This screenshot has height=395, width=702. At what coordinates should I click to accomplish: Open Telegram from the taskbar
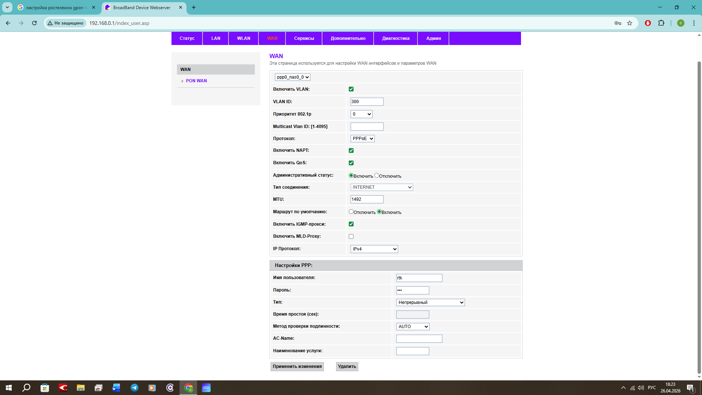[x=135, y=388]
